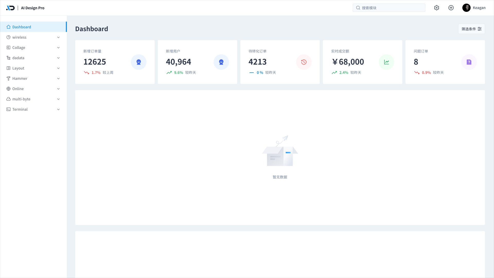Click the clock history icon on 待转化订单 card
Viewport: 494px width, 278px height.
tap(304, 62)
